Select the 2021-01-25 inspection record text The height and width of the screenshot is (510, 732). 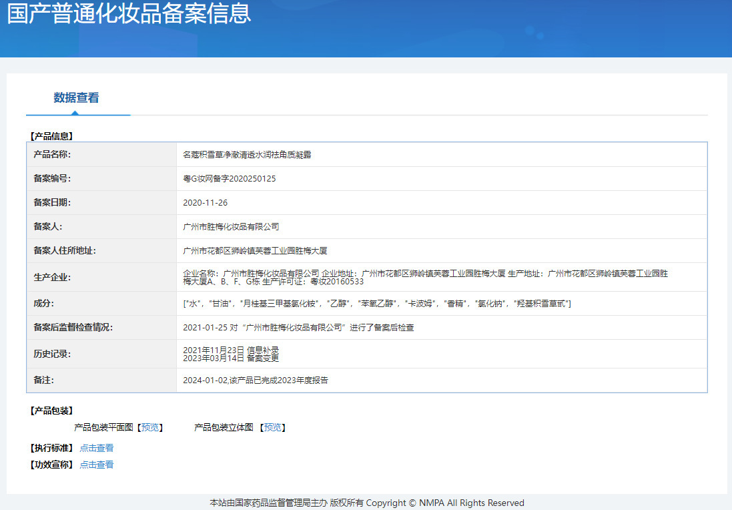[298, 327]
